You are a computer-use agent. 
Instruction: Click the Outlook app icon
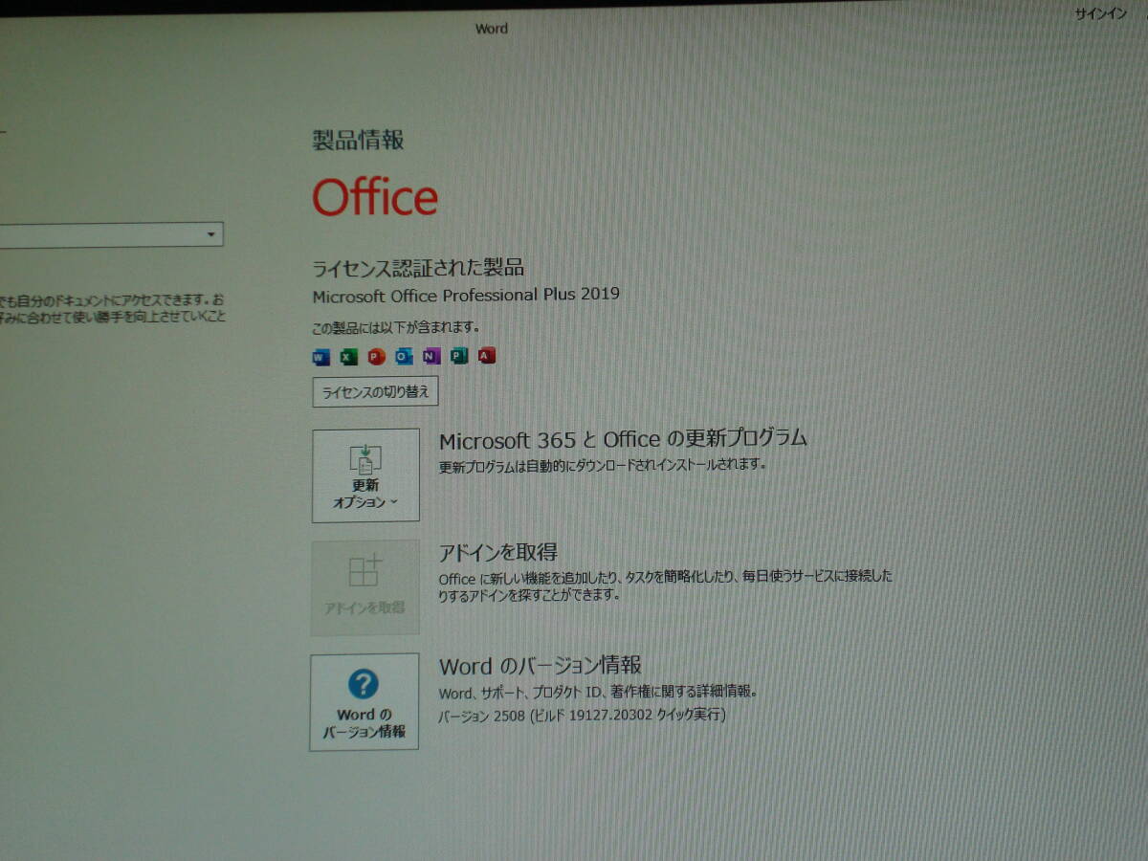(404, 357)
